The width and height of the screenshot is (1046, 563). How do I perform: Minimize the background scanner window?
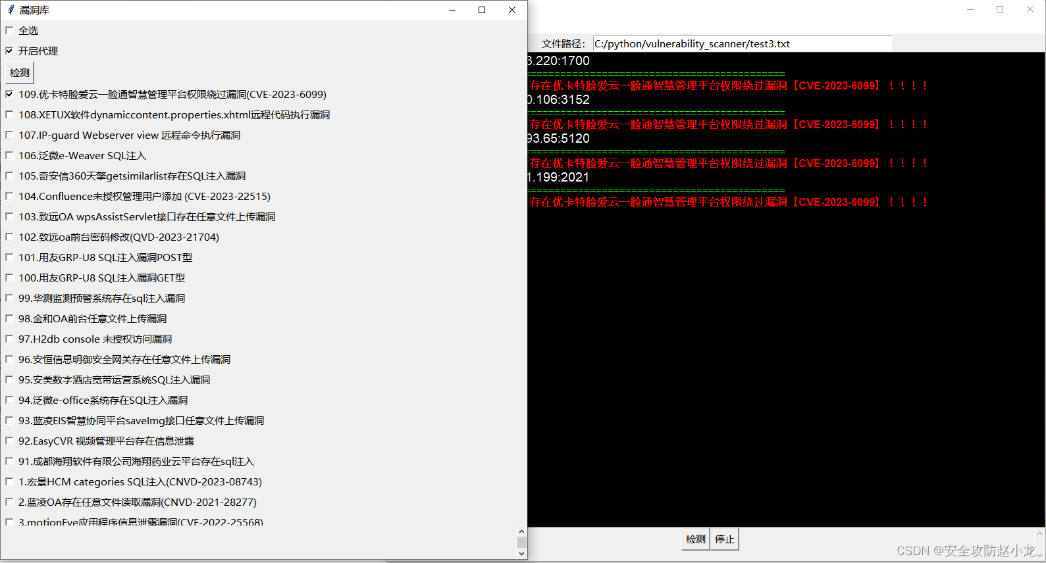970,9
